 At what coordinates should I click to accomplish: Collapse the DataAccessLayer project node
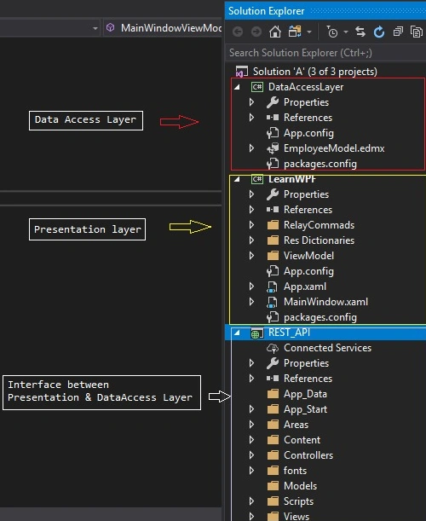point(237,87)
